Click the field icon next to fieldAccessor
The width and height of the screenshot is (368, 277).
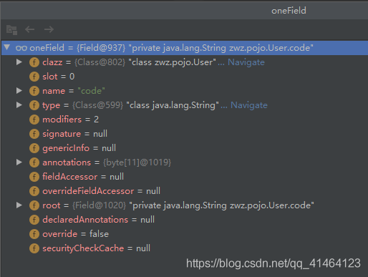coord(34,177)
